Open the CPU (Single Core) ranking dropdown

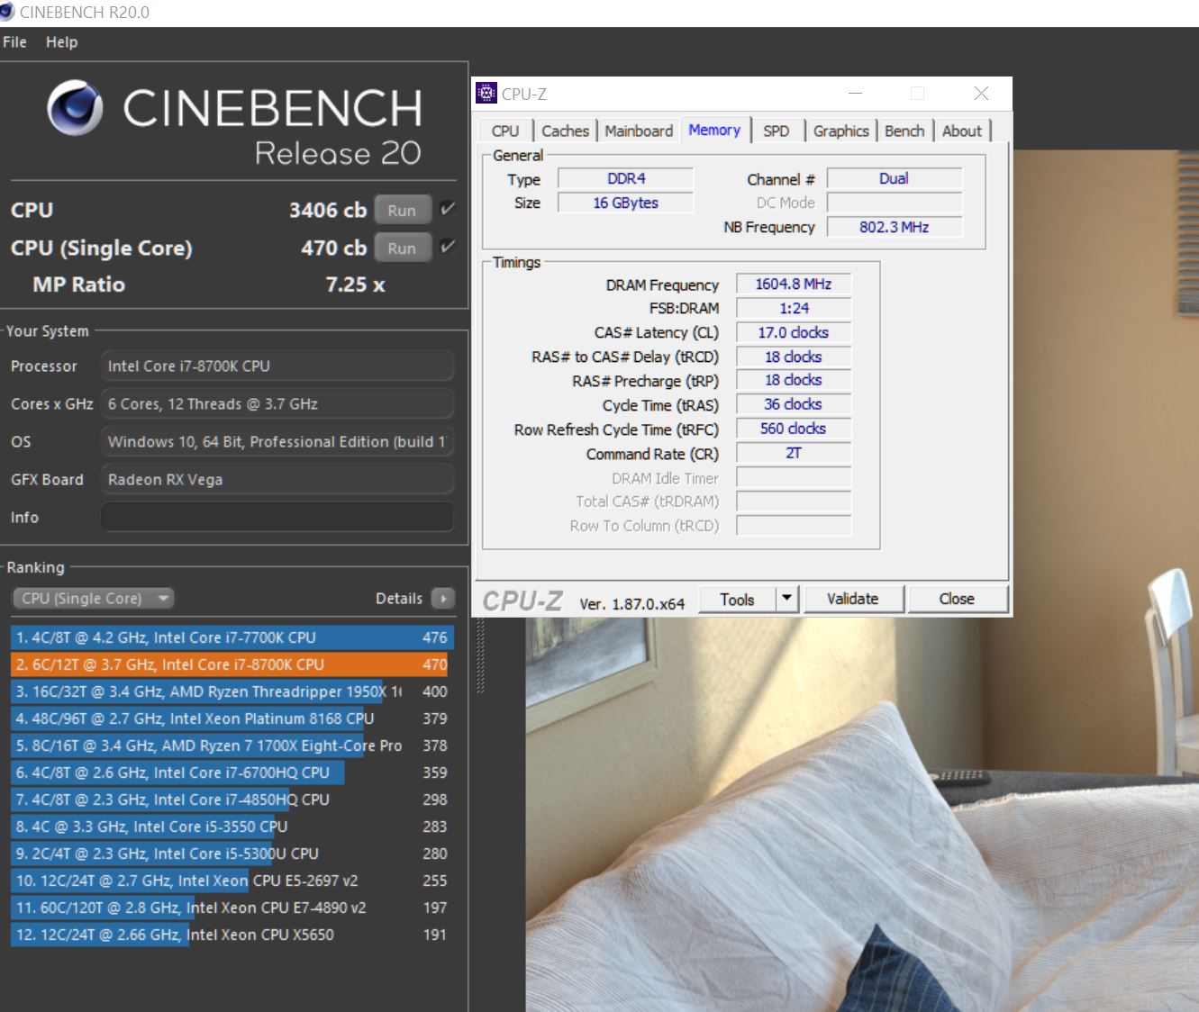click(93, 599)
